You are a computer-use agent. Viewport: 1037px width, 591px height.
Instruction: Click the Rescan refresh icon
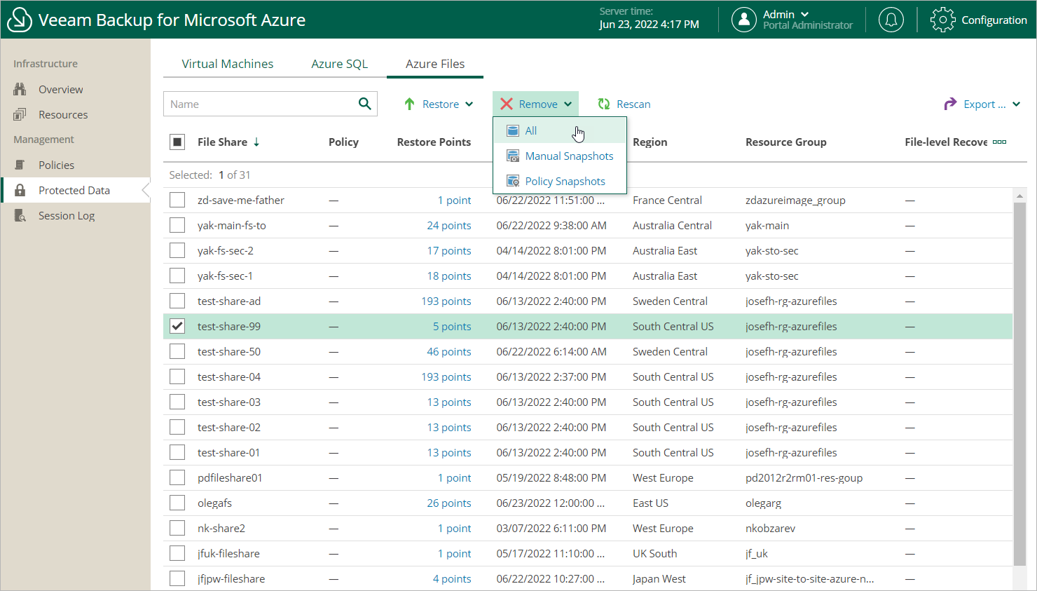(604, 104)
